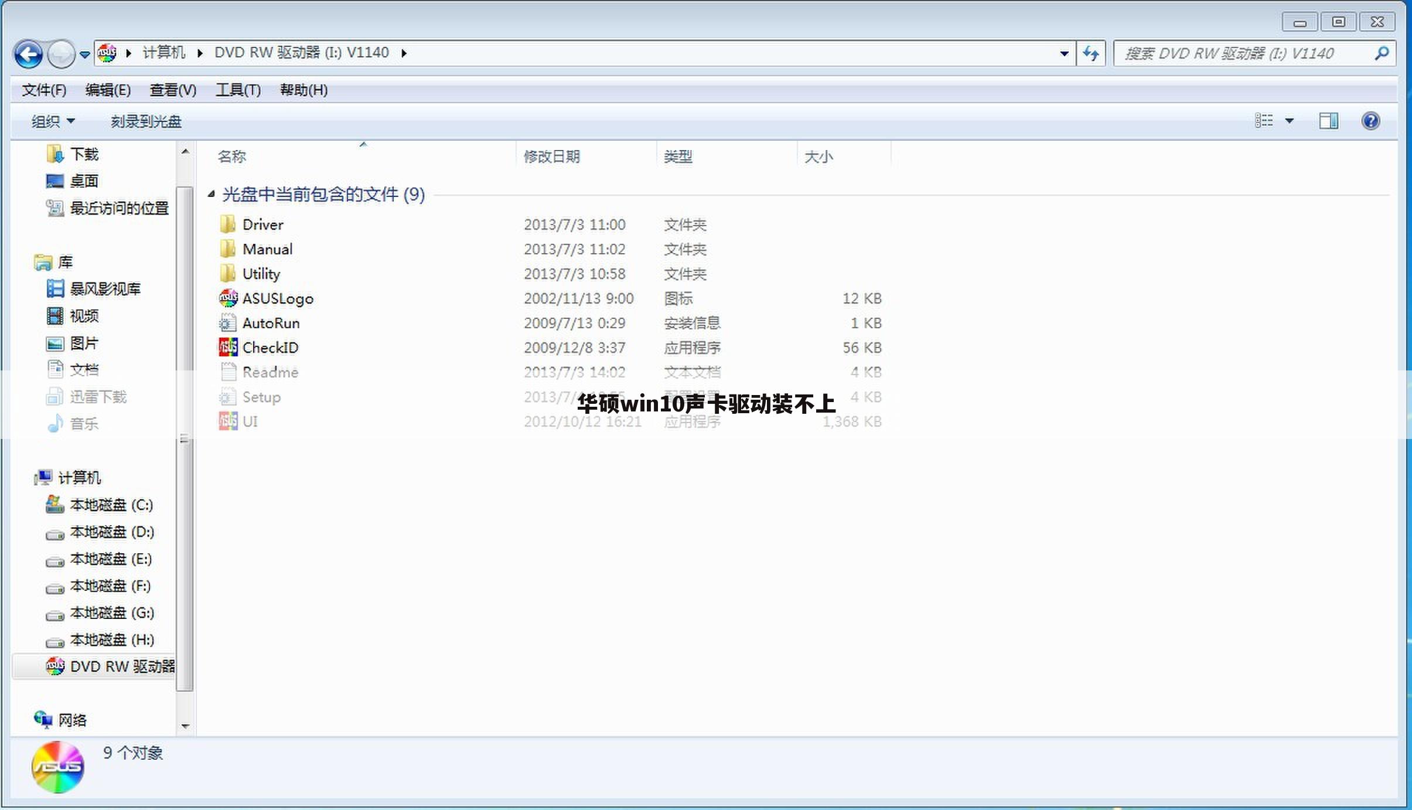Open the change view dropdown arrow
Viewport: 1412px width, 810px height.
[1290, 121]
